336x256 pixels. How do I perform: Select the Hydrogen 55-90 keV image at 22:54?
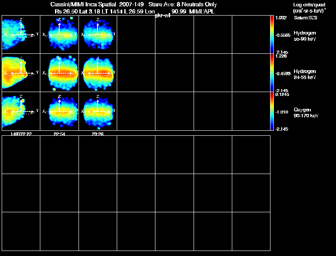(x=59, y=34)
